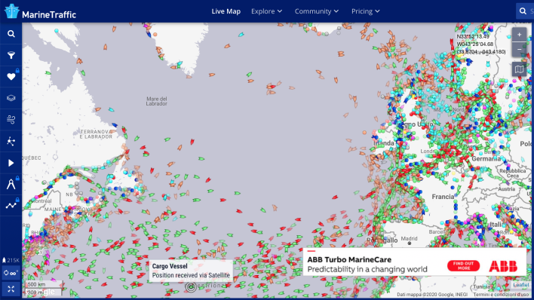Open the sidebar search tool
The image size is (534, 300).
(11, 34)
